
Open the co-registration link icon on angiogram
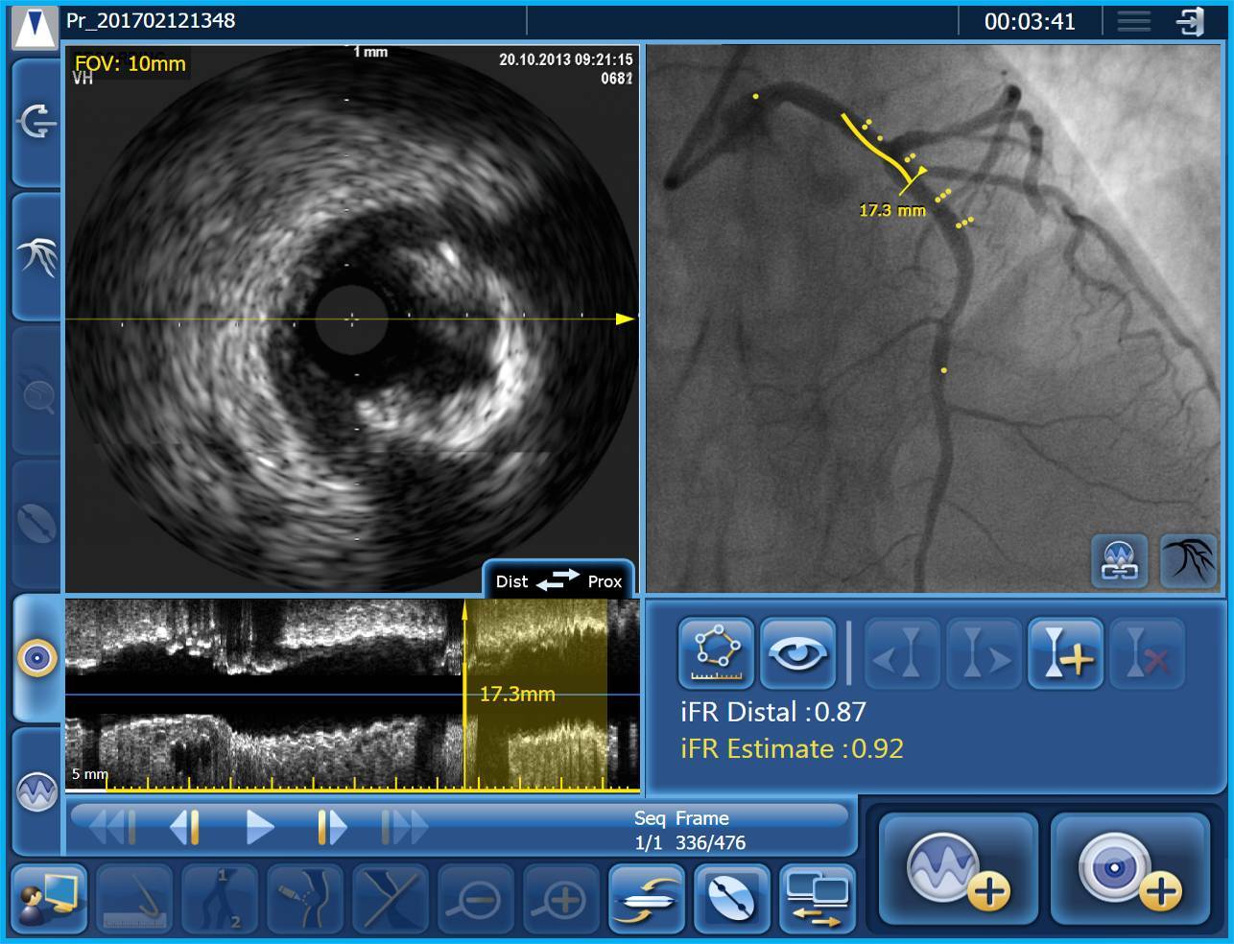tap(1119, 560)
